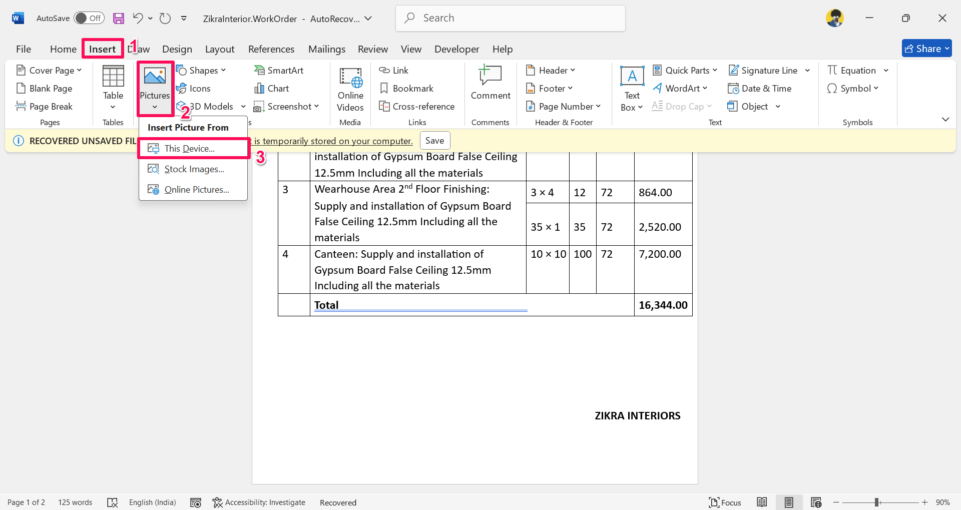This screenshot has width=961, height=510.
Task: Insert a Chart from the ribbon
Action: pos(272,89)
